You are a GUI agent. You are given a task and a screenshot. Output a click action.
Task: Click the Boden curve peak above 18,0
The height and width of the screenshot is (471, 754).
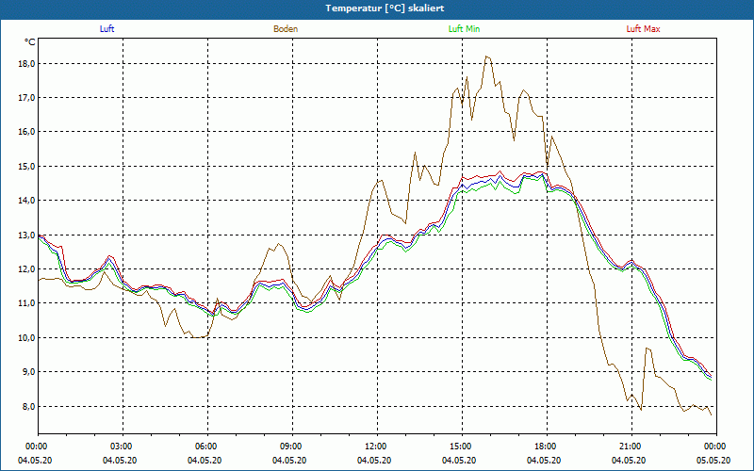pyautogui.click(x=486, y=57)
